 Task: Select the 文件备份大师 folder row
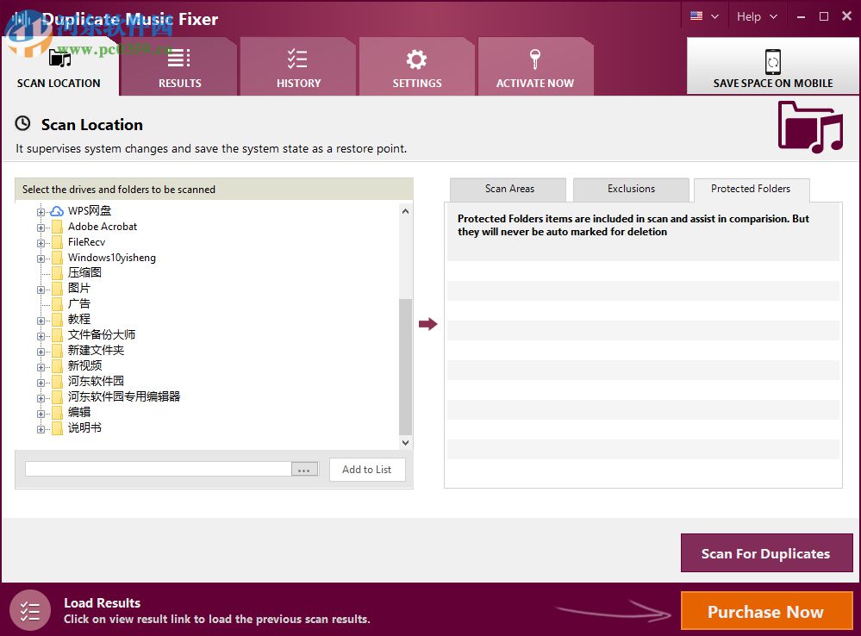(102, 334)
